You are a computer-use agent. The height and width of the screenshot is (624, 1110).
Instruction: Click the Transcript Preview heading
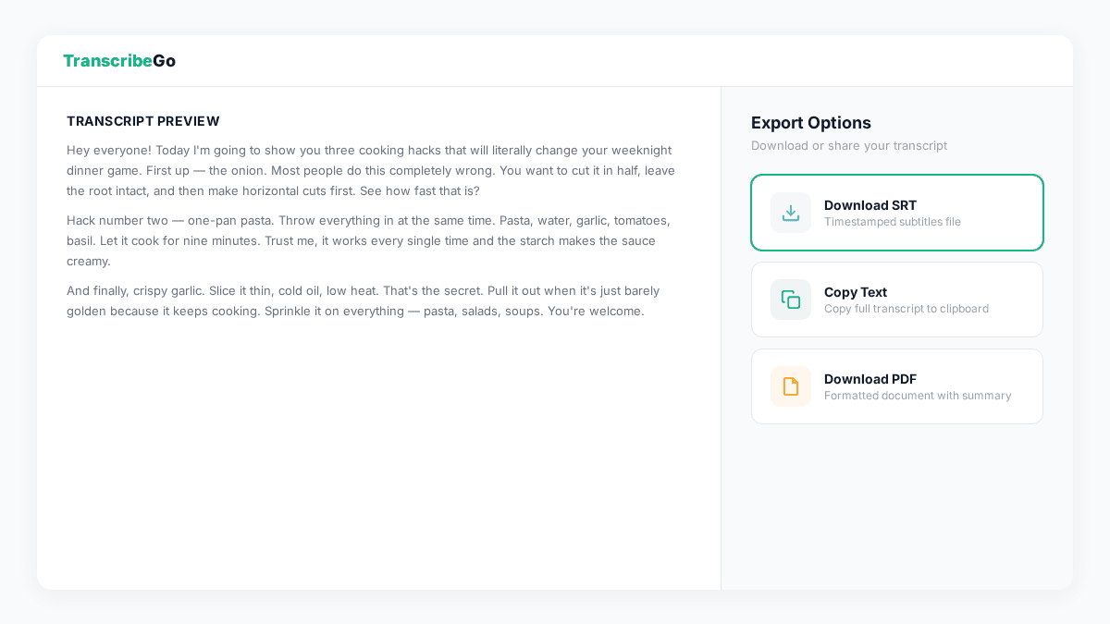[x=143, y=121]
